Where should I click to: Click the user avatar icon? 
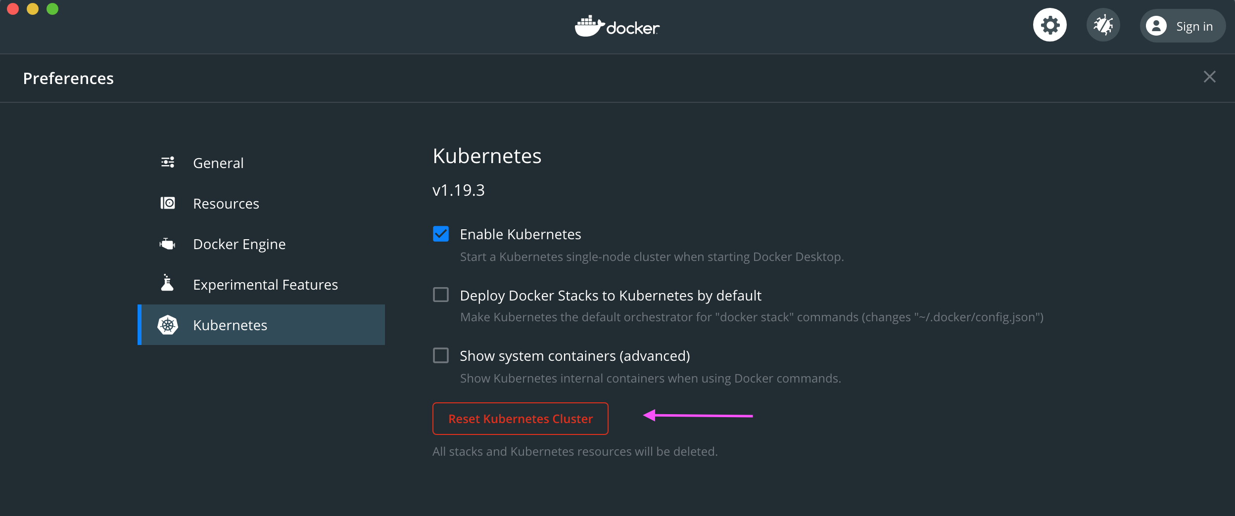coord(1156,26)
